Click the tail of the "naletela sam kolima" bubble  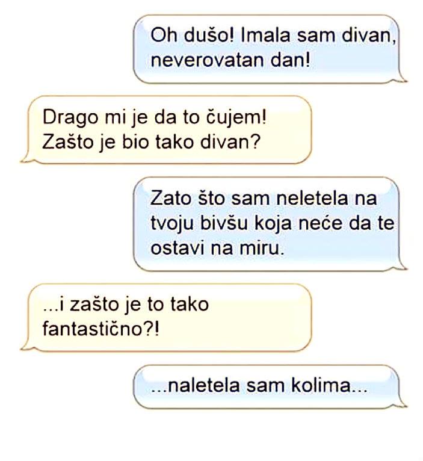[x=401, y=403]
